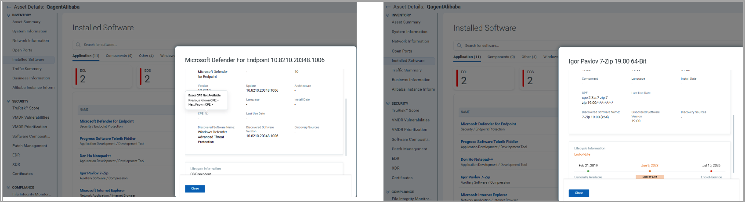Open Traffic Summary in left screenshot sidebar

27,69
